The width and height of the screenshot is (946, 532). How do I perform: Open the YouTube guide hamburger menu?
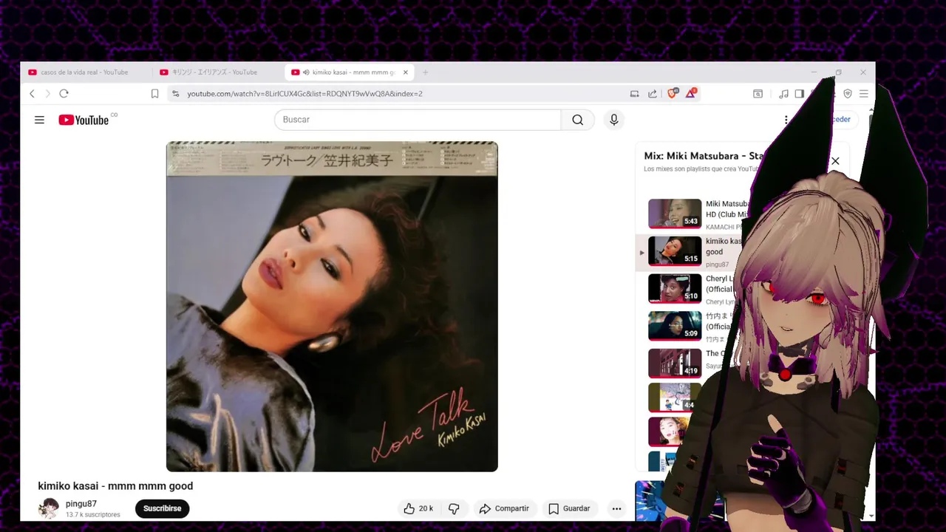pyautogui.click(x=39, y=120)
